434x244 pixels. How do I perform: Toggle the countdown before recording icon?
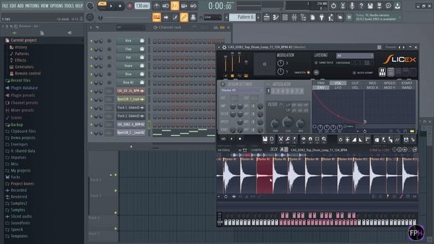tap(175, 6)
